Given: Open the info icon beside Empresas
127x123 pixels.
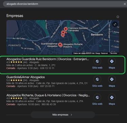Looking at the screenshot, I should [x=118, y=17].
